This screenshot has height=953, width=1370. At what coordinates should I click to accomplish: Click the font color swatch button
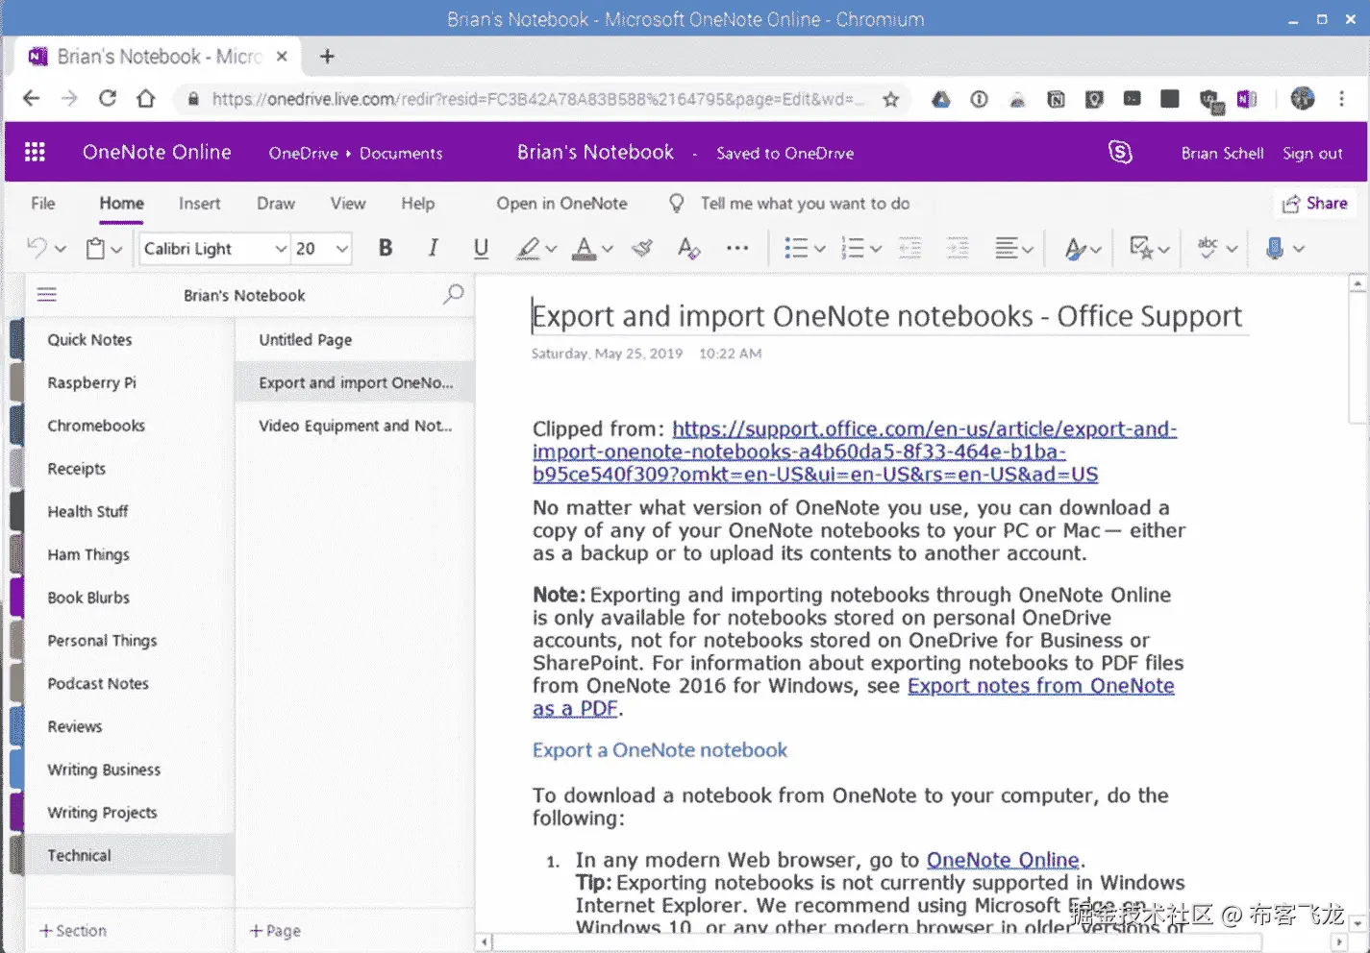pos(584,249)
